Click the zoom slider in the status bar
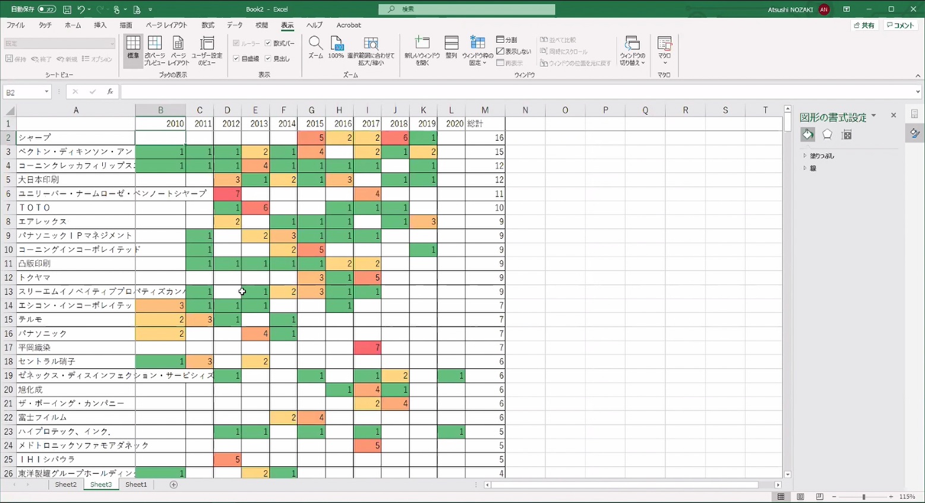The width and height of the screenshot is (925, 503). click(x=863, y=496)
